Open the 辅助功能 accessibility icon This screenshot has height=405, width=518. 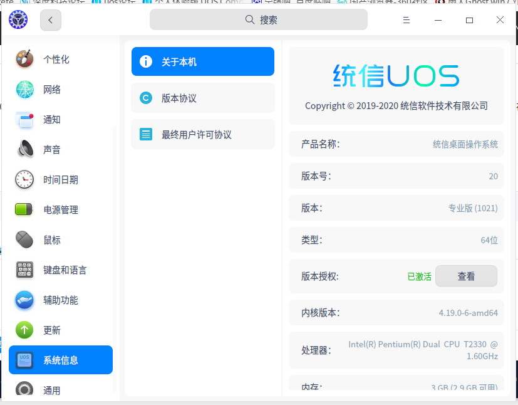coord(24,300)
